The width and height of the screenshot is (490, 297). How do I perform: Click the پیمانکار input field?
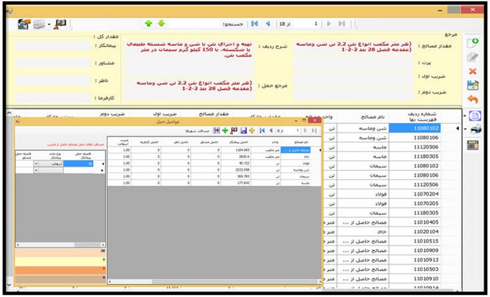[x=53, y=45]
